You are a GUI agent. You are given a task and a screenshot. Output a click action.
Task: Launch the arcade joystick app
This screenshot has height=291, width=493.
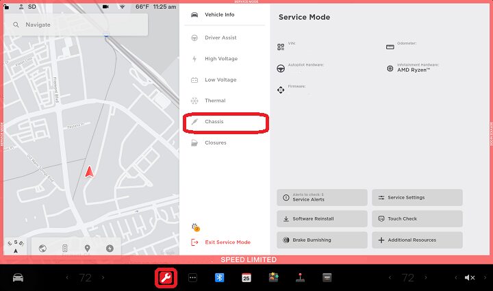pyautogui.click(x=299, y=277)
